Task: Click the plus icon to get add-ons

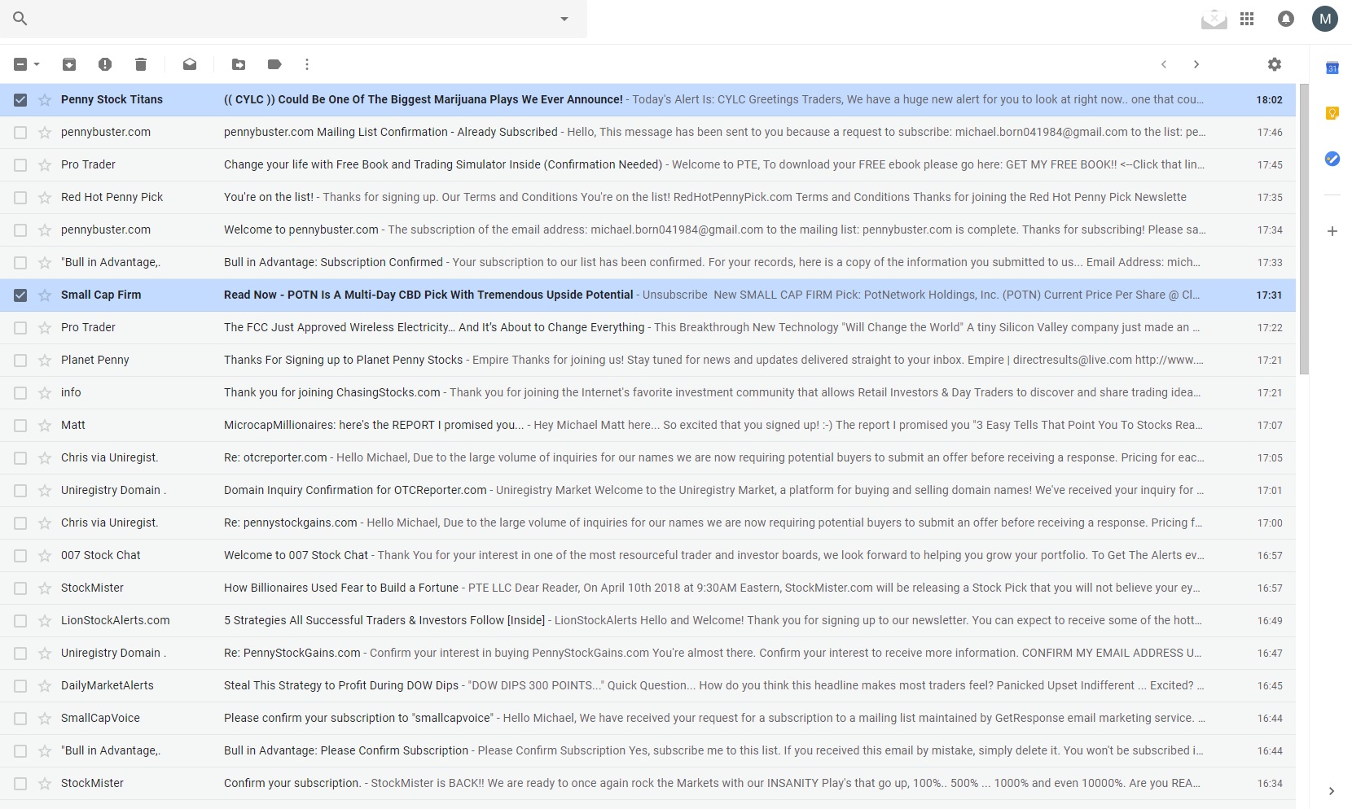Action: click(1332, 231)
